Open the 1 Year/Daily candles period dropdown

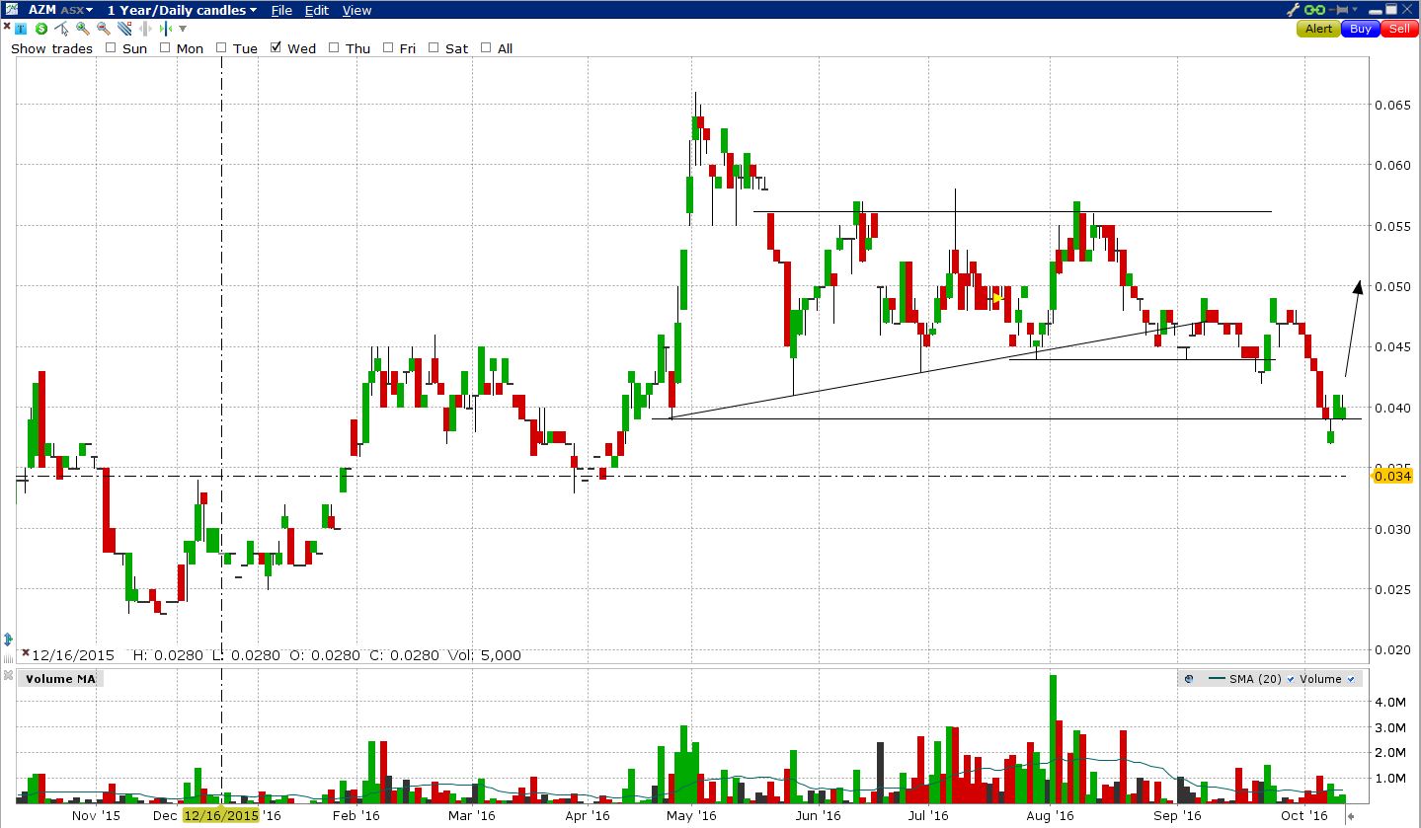(x=182, y=10)
